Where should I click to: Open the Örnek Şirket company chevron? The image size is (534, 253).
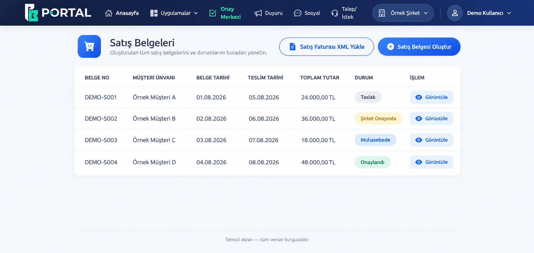(x=426, y=13)
